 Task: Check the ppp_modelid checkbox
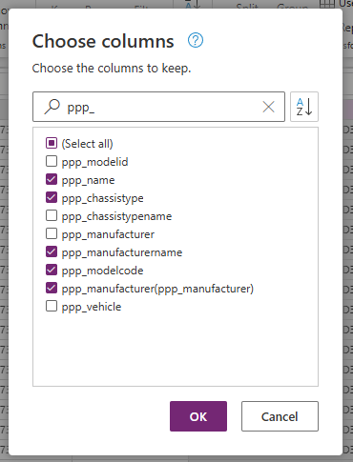tap(52, 161)
